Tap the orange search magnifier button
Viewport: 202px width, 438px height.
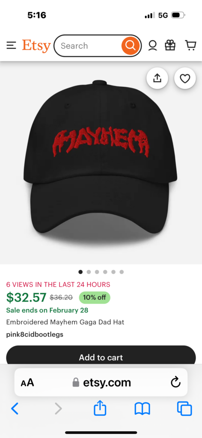(x=130, y=45)
